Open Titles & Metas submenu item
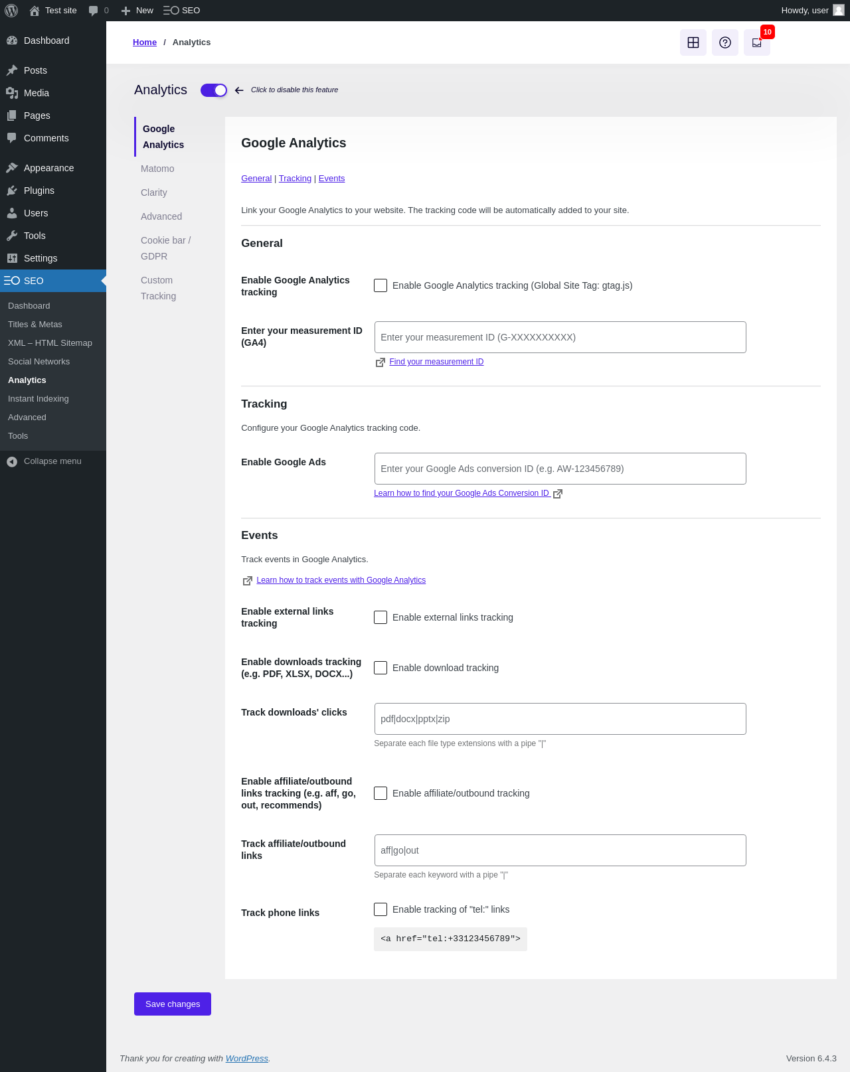The image size is (850, 1072). click(35, 325)
